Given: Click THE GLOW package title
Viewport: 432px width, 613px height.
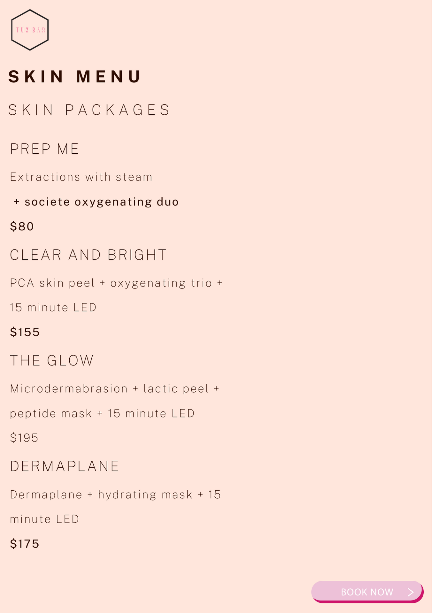Looking at the screenshot, I should 52,360.
